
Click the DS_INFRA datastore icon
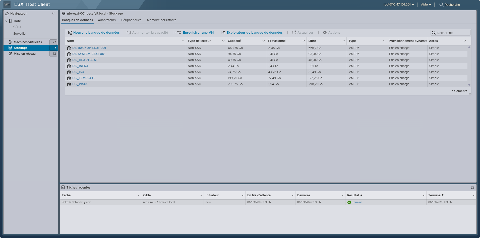[x=69, y=66]
